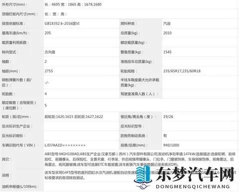
Task: Click the 轮胎数 label
Action: [8, 94]
